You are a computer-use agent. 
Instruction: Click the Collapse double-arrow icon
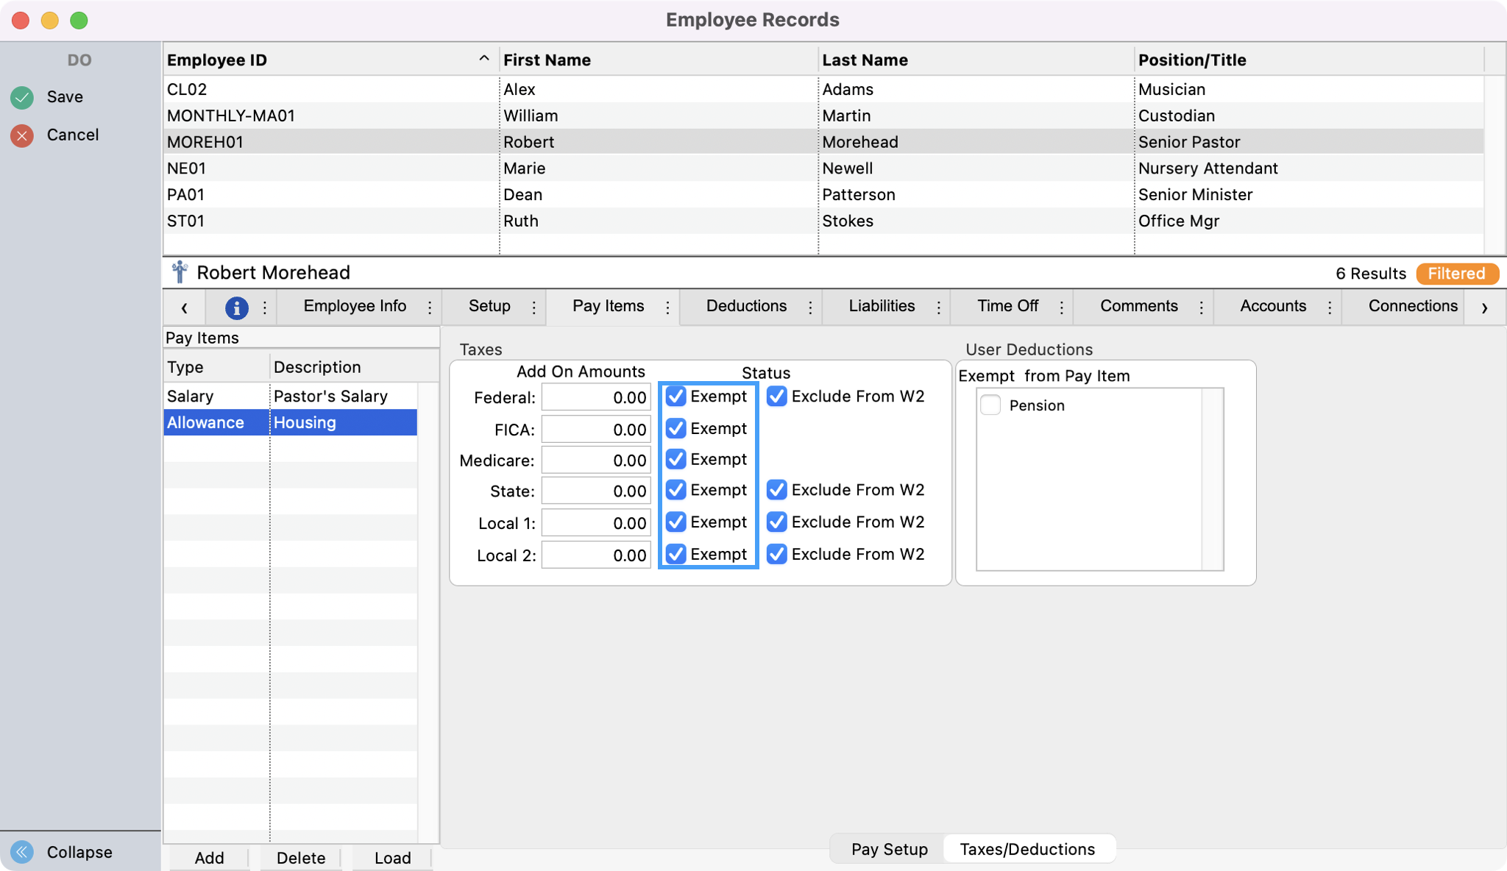tap(22, 852)
